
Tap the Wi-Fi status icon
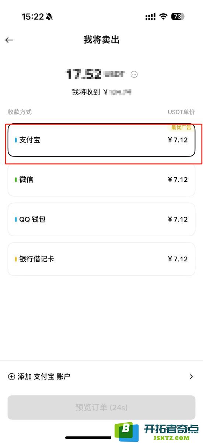[163, 17]
